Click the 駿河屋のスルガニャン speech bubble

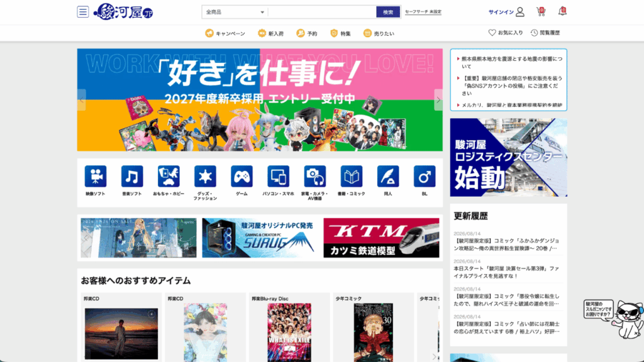coord(599,309)
